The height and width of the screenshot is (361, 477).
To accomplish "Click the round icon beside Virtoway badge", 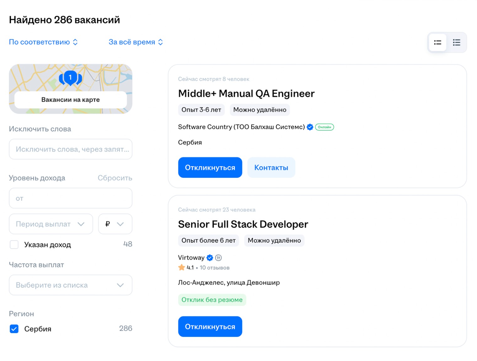I will 219,258.
